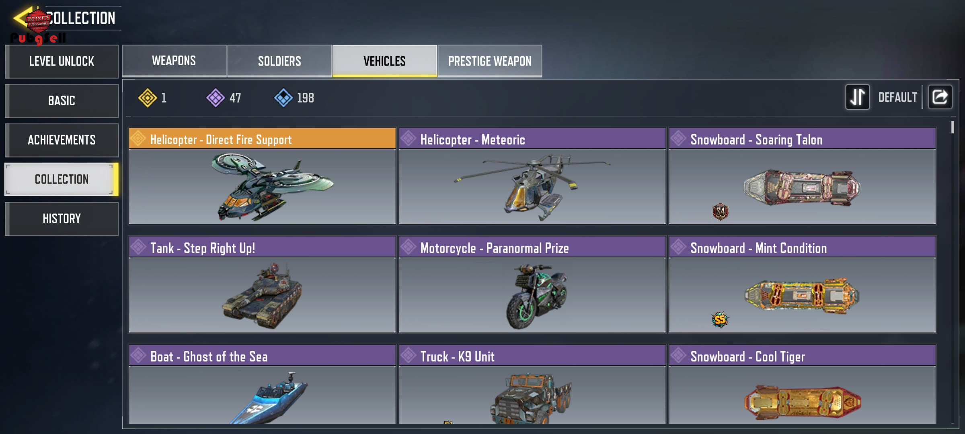Click the sort order arrows icon
The image size is (965, 434).
click(x=857, y=97)
